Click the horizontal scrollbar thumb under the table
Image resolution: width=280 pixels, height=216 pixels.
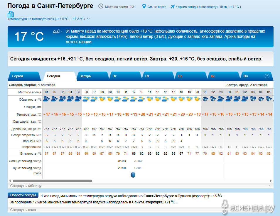[53, 181]
